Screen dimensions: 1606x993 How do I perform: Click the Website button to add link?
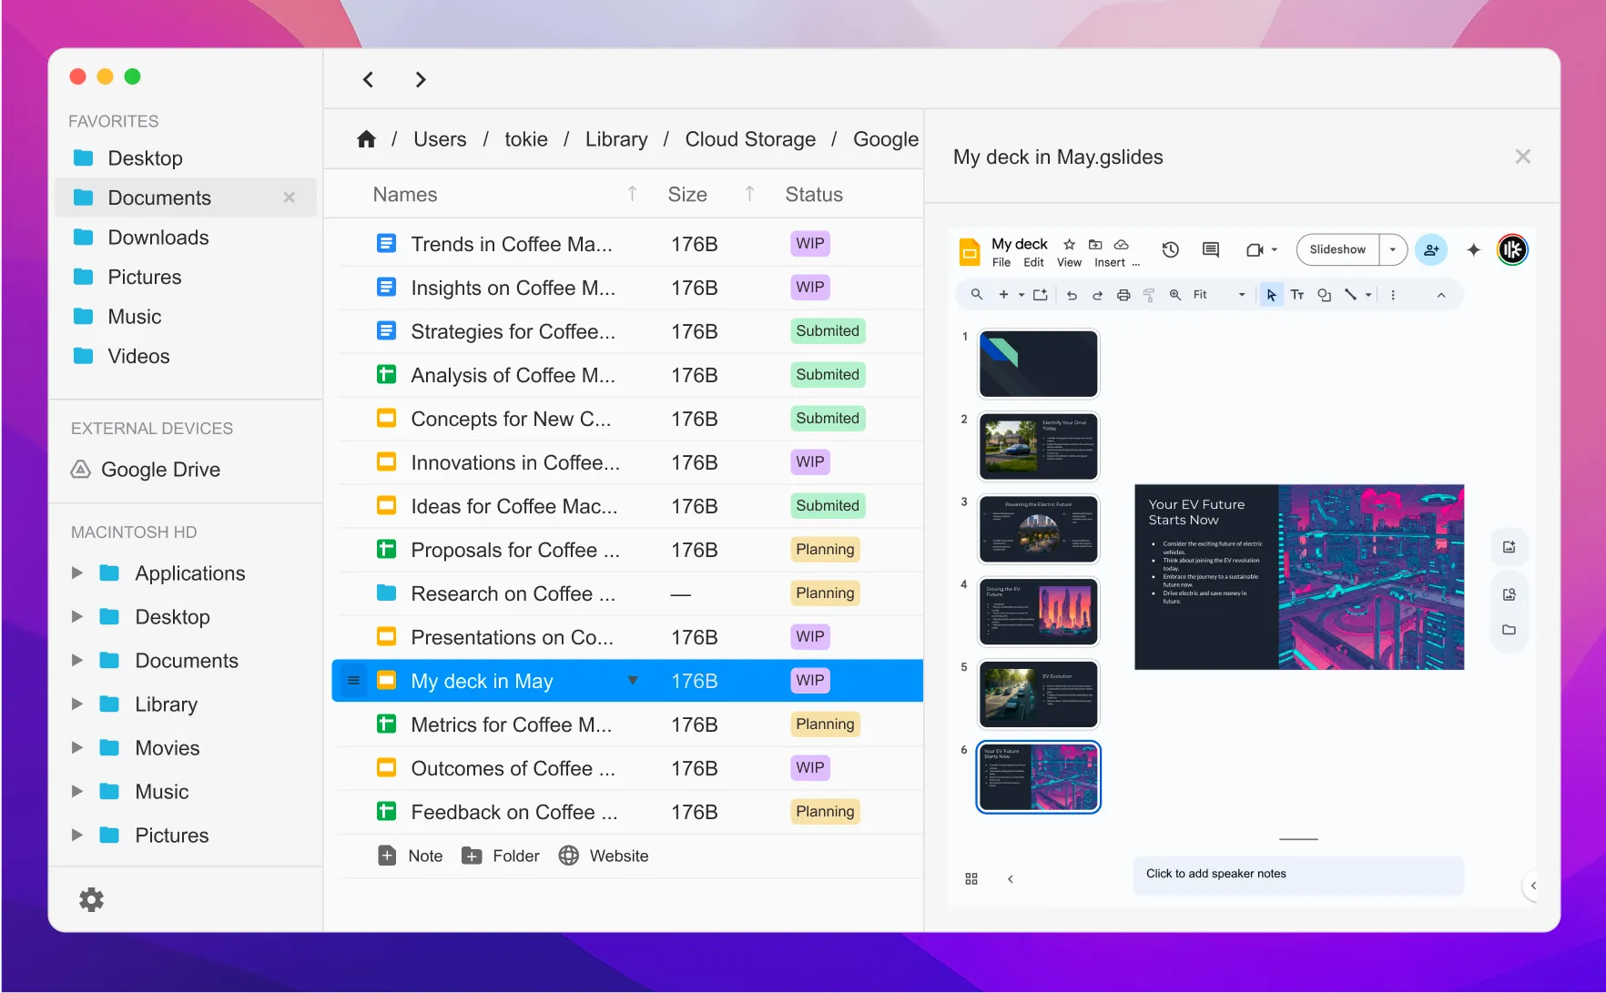pyautogui.click(x=605, y=856)
